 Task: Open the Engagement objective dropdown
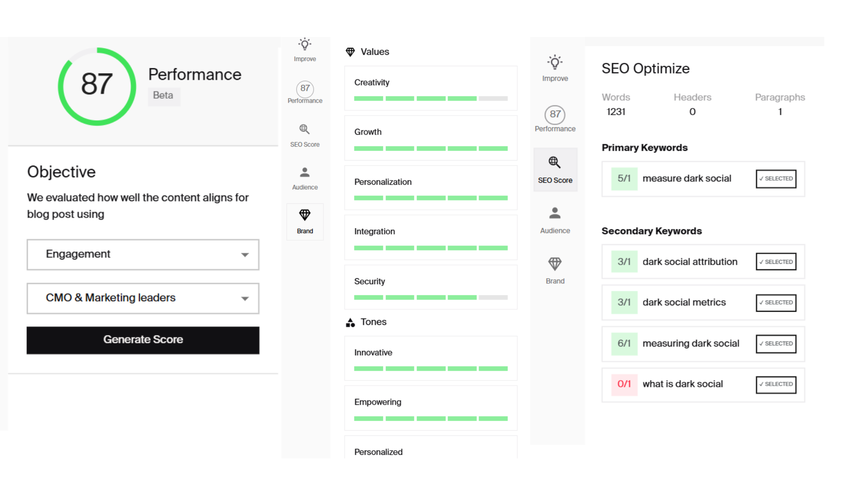(143, 254)
